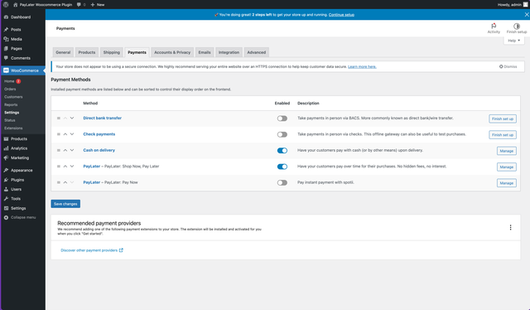Open the Finish setup progress icon
This screenshot has height=310, width=530.
(516, 28)
